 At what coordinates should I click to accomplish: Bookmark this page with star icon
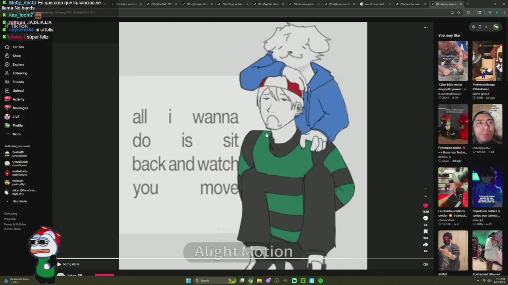458,12
